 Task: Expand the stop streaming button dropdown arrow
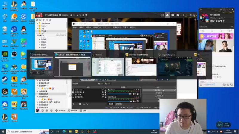click(x=174, y=90)
